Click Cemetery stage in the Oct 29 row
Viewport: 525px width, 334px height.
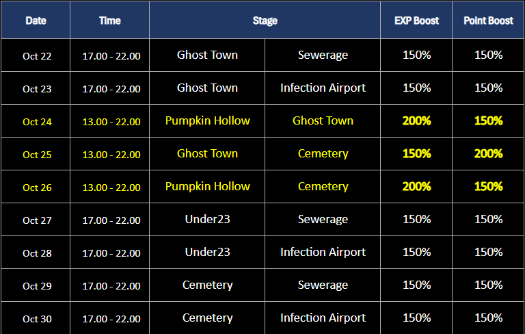[x=207, y=285]
